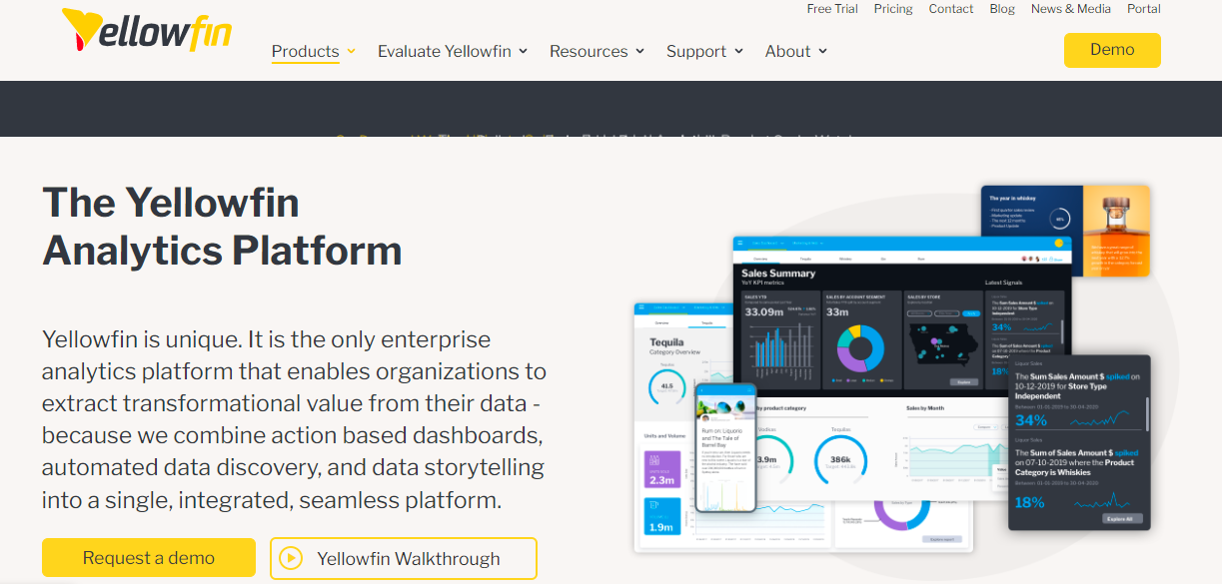1222x584 pixels.
Task: Click the purple 2.3m units tile
Action: (662, 470)
